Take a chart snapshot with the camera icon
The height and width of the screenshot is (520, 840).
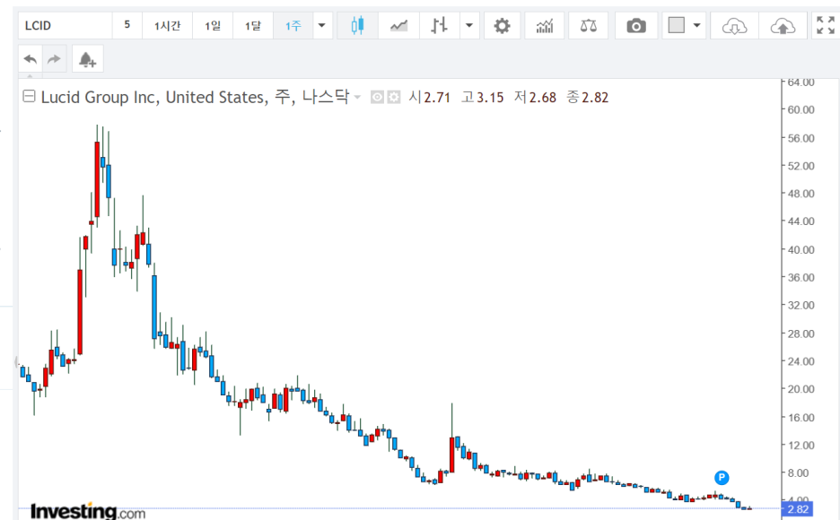tap(636, 26)
